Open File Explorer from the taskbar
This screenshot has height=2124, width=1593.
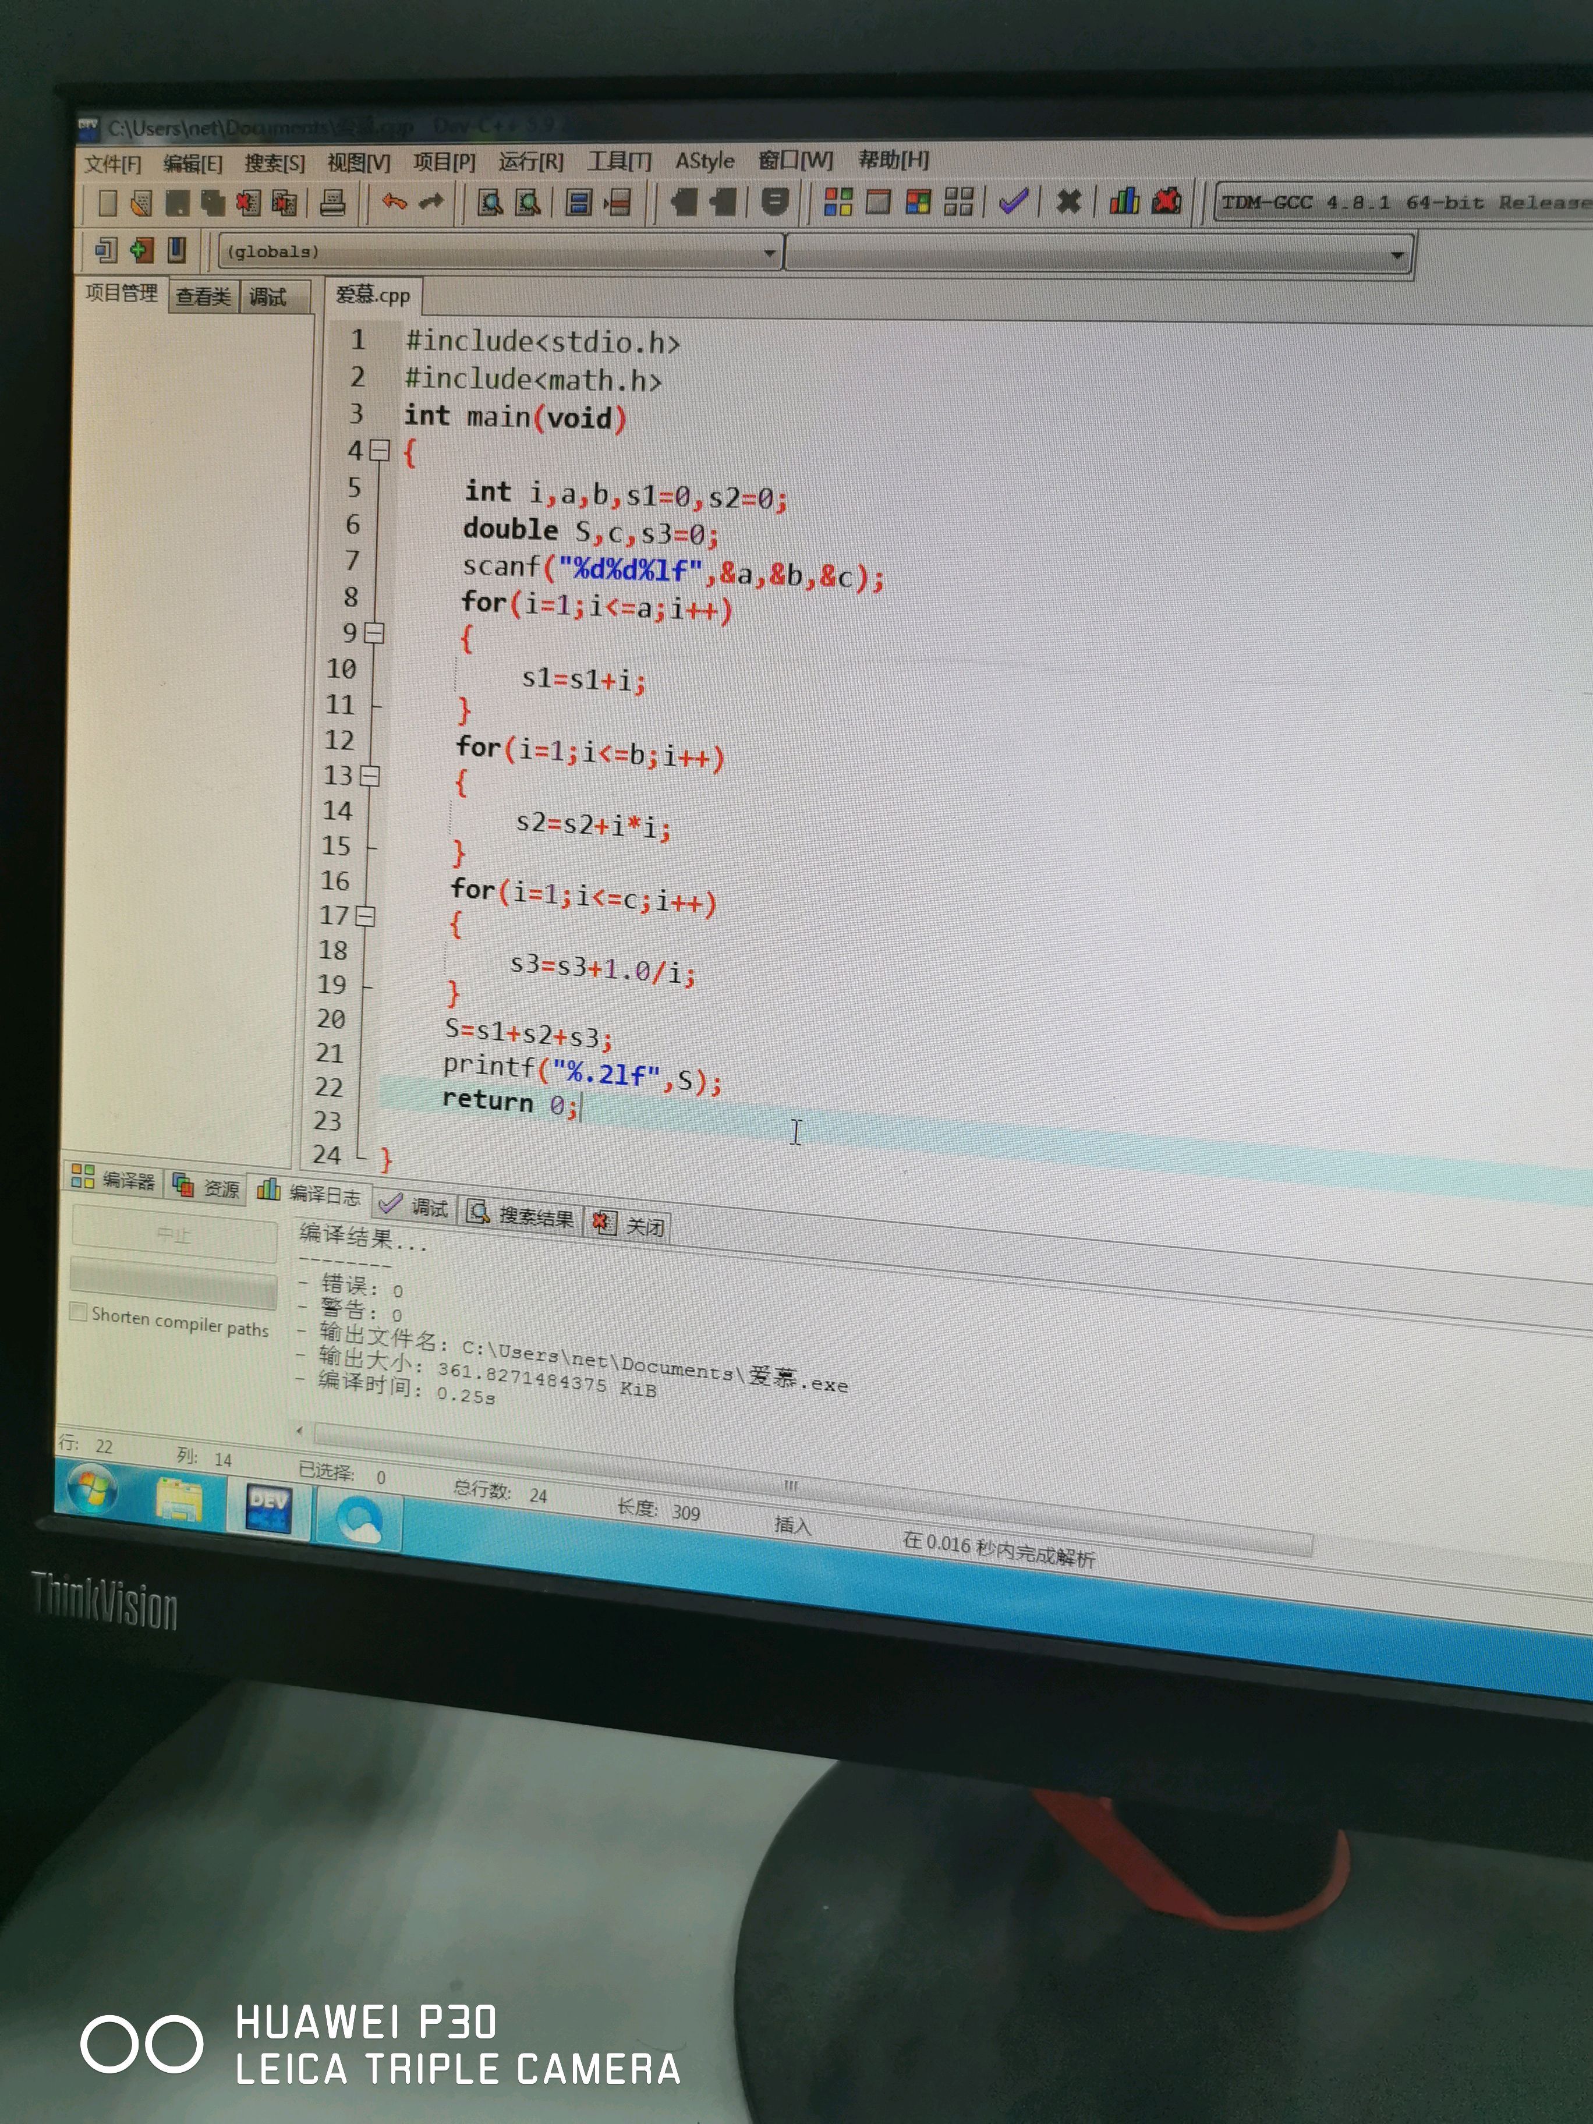point(179,1501)
